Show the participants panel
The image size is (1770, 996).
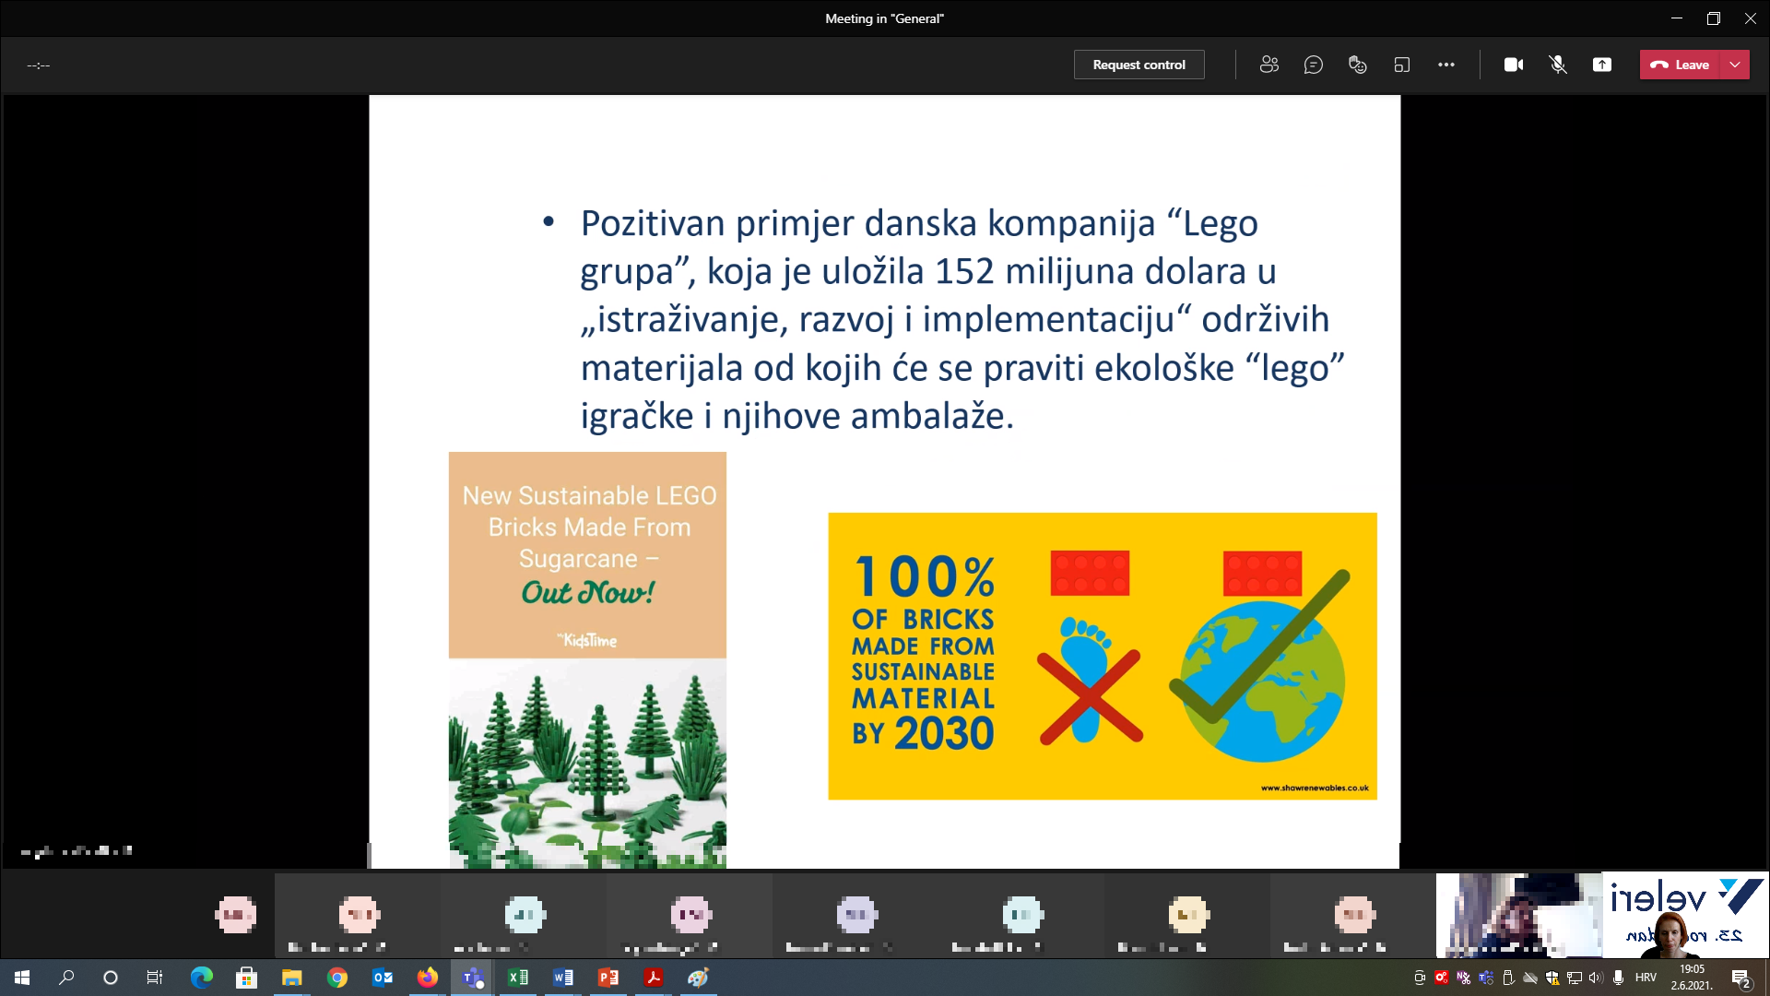point(1269,65)
